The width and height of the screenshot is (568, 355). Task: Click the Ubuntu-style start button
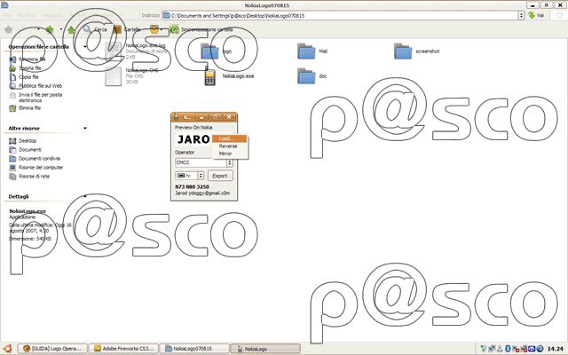7,349
